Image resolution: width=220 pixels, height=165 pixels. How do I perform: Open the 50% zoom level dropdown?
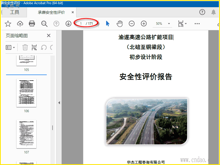click(169, 24)
